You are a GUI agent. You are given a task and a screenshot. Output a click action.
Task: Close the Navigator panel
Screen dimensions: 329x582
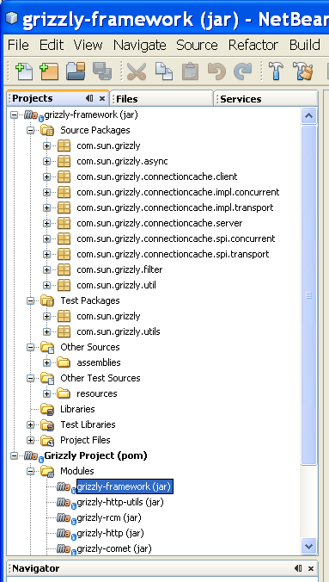310,568
